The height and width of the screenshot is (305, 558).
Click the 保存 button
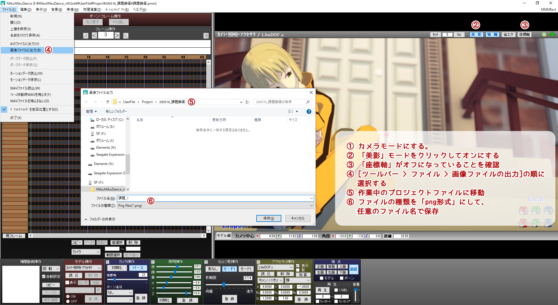pos(269,218)
